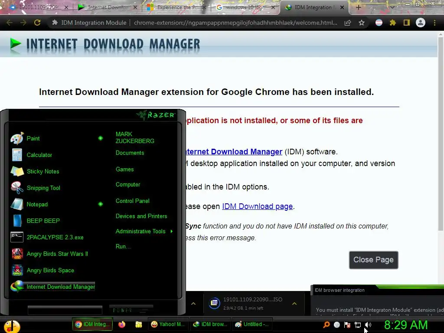
Task: Open Documents from start menu
Action: [130, 153]
